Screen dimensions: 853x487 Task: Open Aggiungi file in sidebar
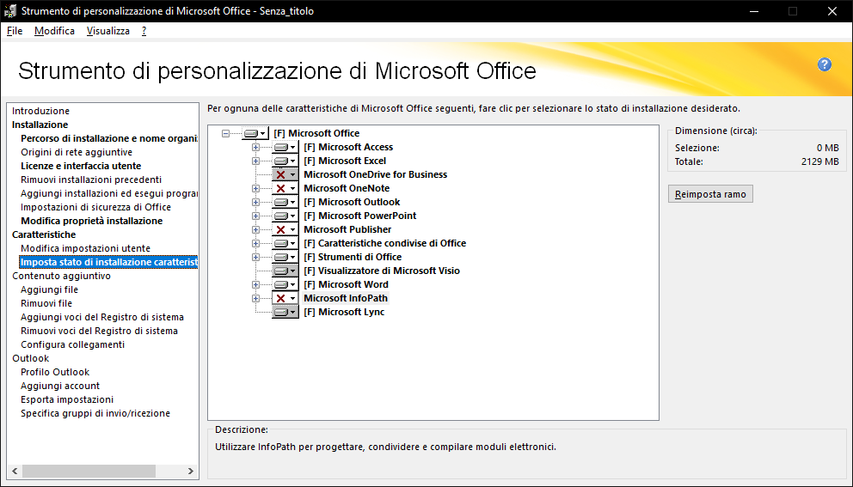[50, 289]
